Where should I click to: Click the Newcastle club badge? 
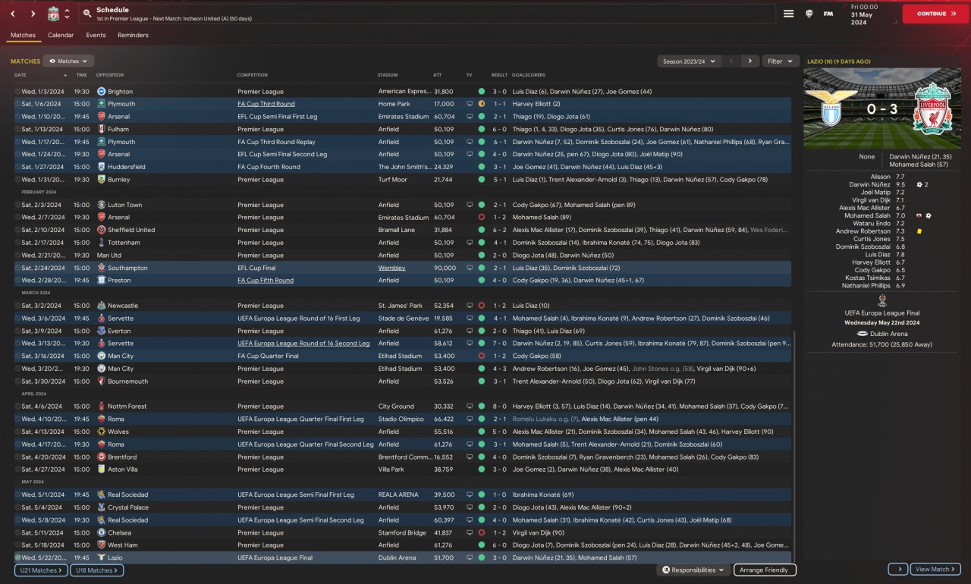click(101, 306)
